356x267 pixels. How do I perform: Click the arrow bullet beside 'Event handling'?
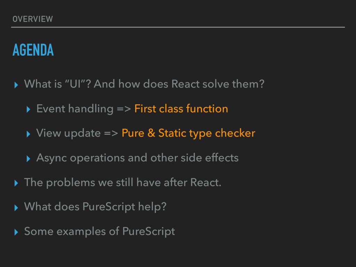29,110
